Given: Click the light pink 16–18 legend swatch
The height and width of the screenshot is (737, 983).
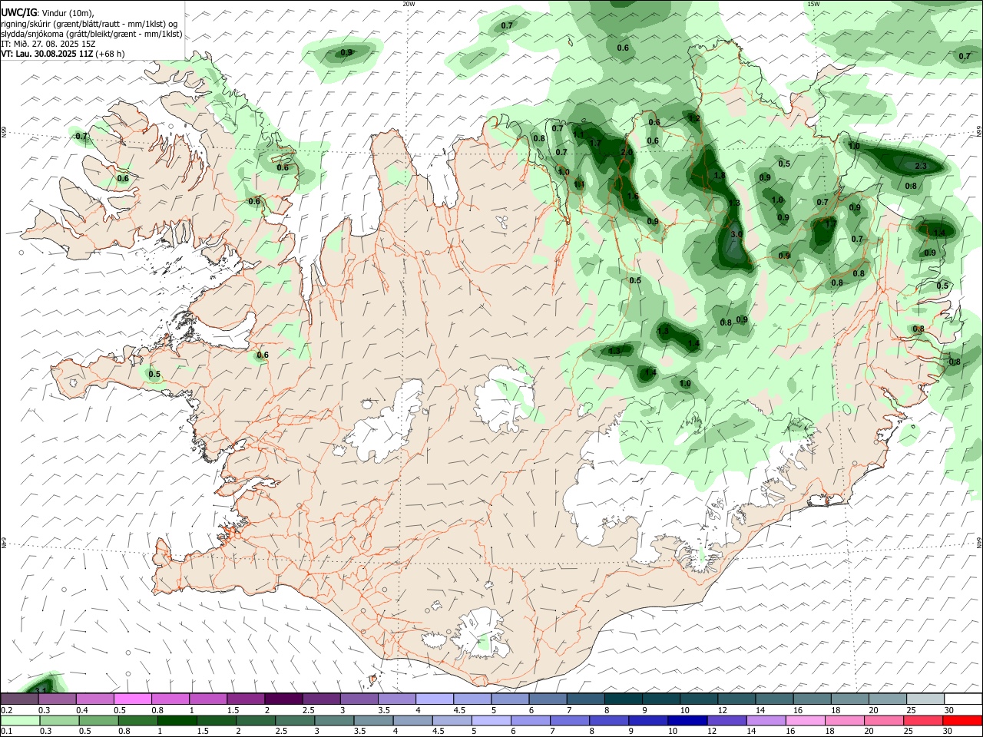Looking at the screenshot, I should (806, 720).
